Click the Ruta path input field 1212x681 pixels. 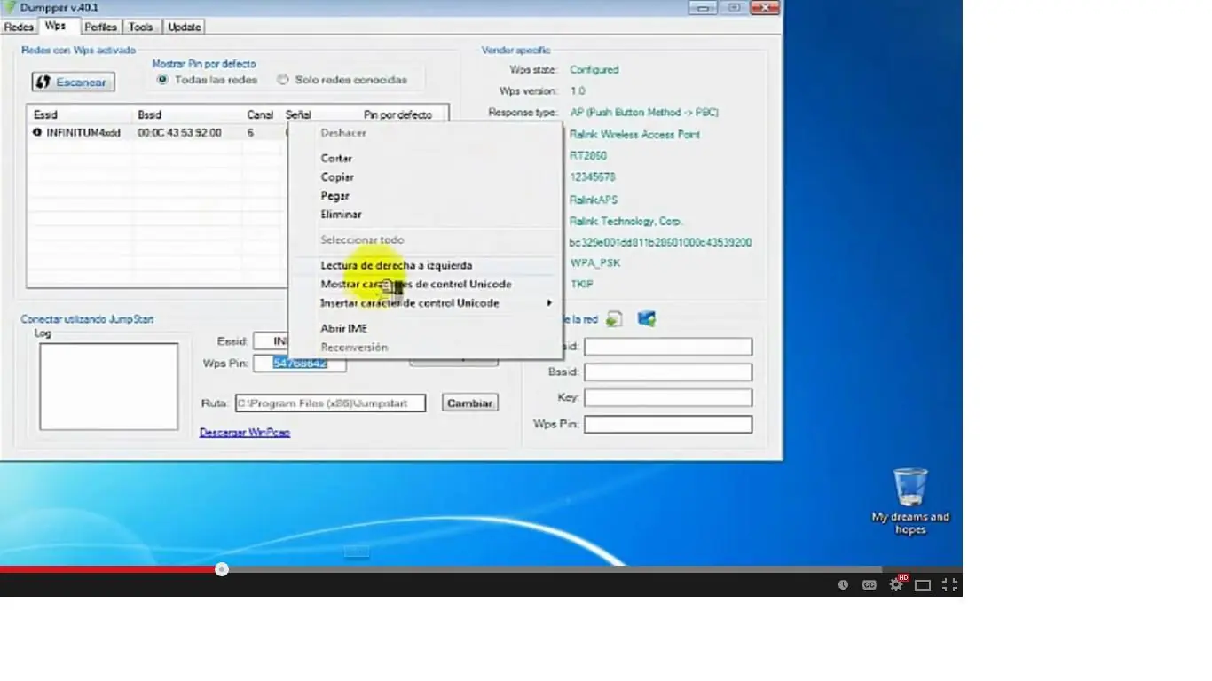(x=330, y=403)
